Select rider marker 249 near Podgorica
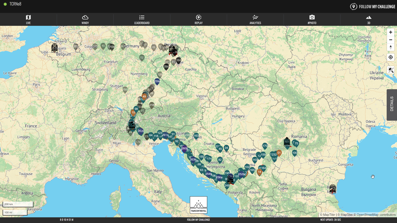This screenshot has width=397, height=223. point(227,186)
